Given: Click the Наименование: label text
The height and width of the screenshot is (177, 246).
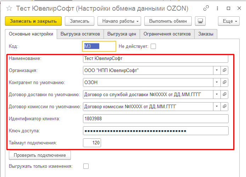Looking at the screenshot, I should coord(25,59).
